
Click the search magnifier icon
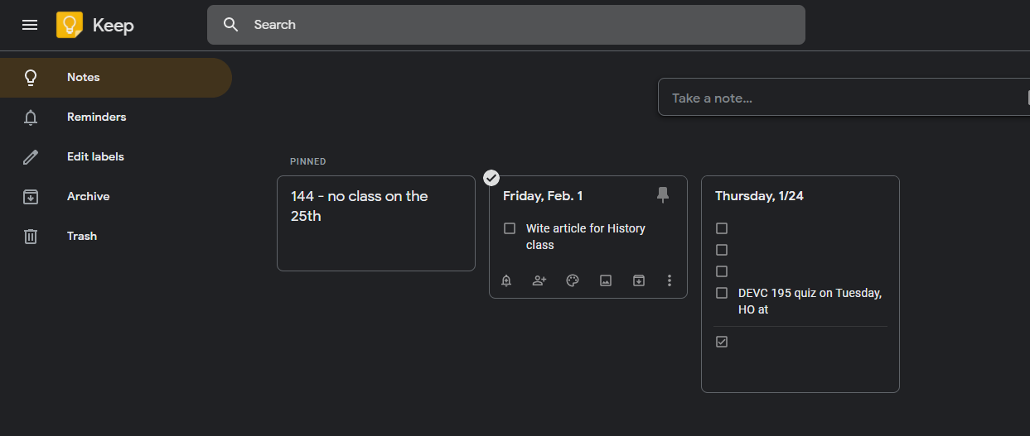click(231, 25)
